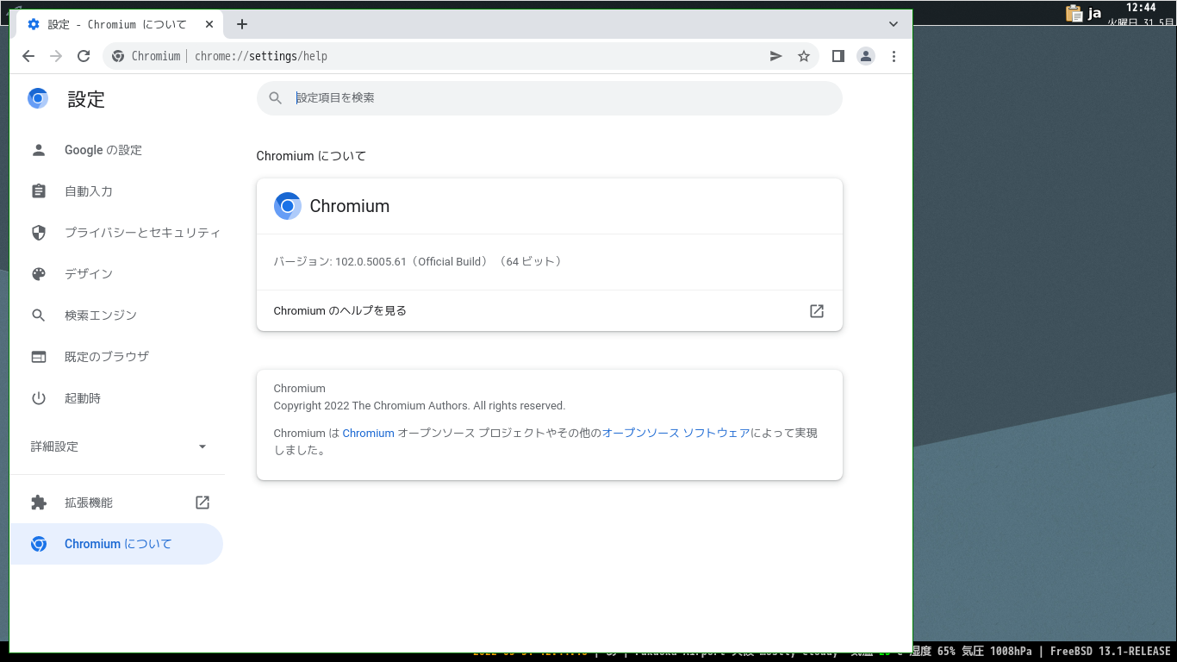
Task: Open Google の設定 section
Action: [116, 150]
